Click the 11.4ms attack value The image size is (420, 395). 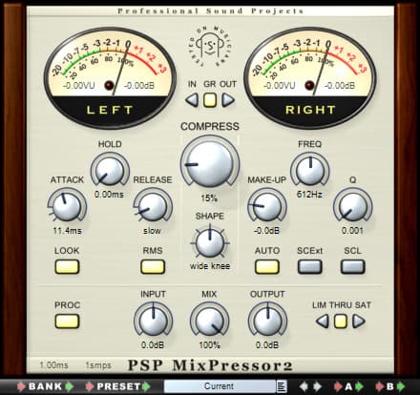pos(67,230)
